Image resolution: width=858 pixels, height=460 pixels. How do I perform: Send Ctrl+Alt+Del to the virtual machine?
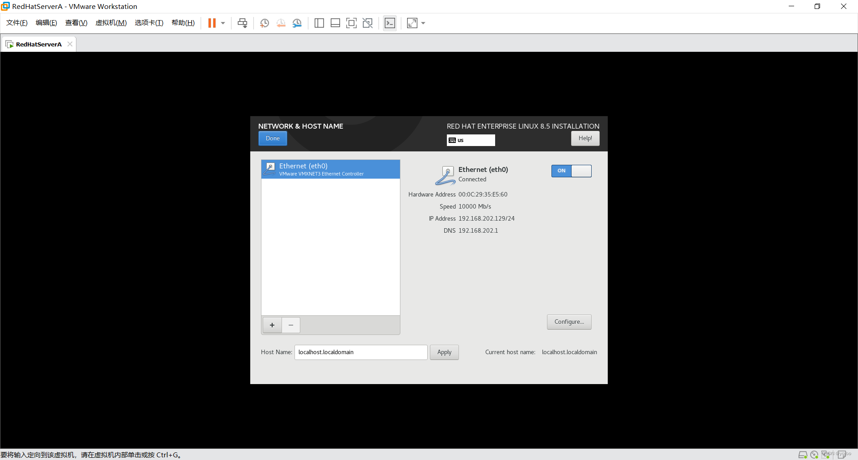click(242, 23)
